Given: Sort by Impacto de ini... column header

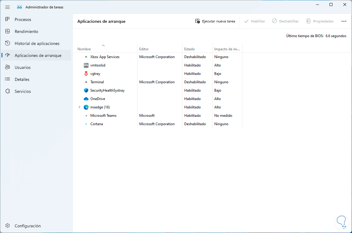Looking at the screenshot, I should click(x=227, y=49).
